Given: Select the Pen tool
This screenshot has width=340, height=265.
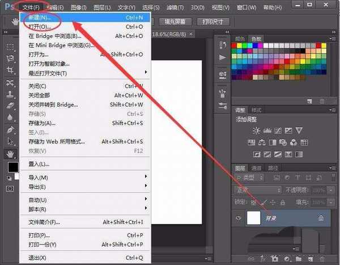Looking at the screenshot, I should point(10,130).
